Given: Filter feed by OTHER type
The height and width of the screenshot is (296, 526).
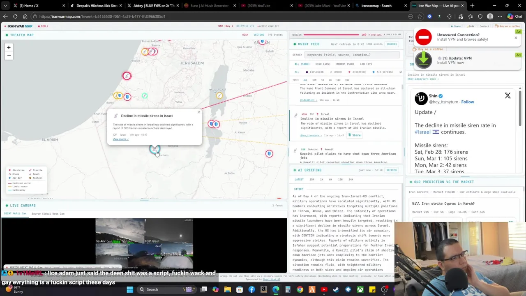Looking at the screenshot, I should (x=337, y=72).
